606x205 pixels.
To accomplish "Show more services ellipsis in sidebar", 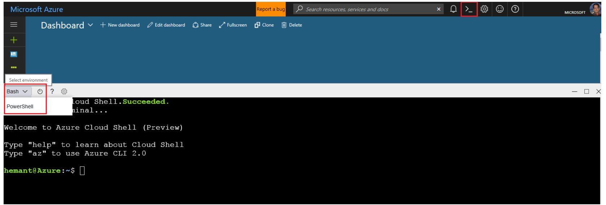I will (14, 67).
